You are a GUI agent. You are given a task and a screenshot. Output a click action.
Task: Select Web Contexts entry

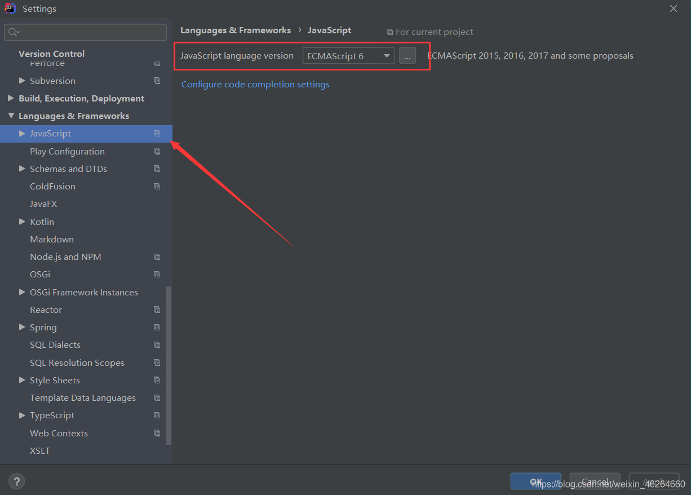59,433
